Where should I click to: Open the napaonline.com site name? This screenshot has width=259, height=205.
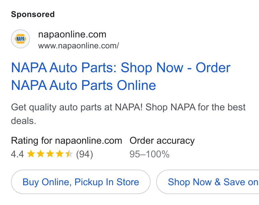[72, 34]
